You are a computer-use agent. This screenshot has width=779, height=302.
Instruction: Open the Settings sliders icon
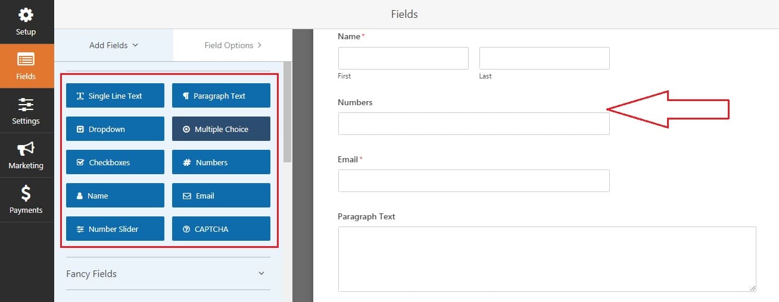click(x=26, y=105)
